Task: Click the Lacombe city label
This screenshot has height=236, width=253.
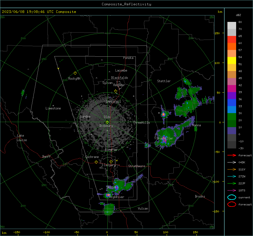Action: pos(121,70)
